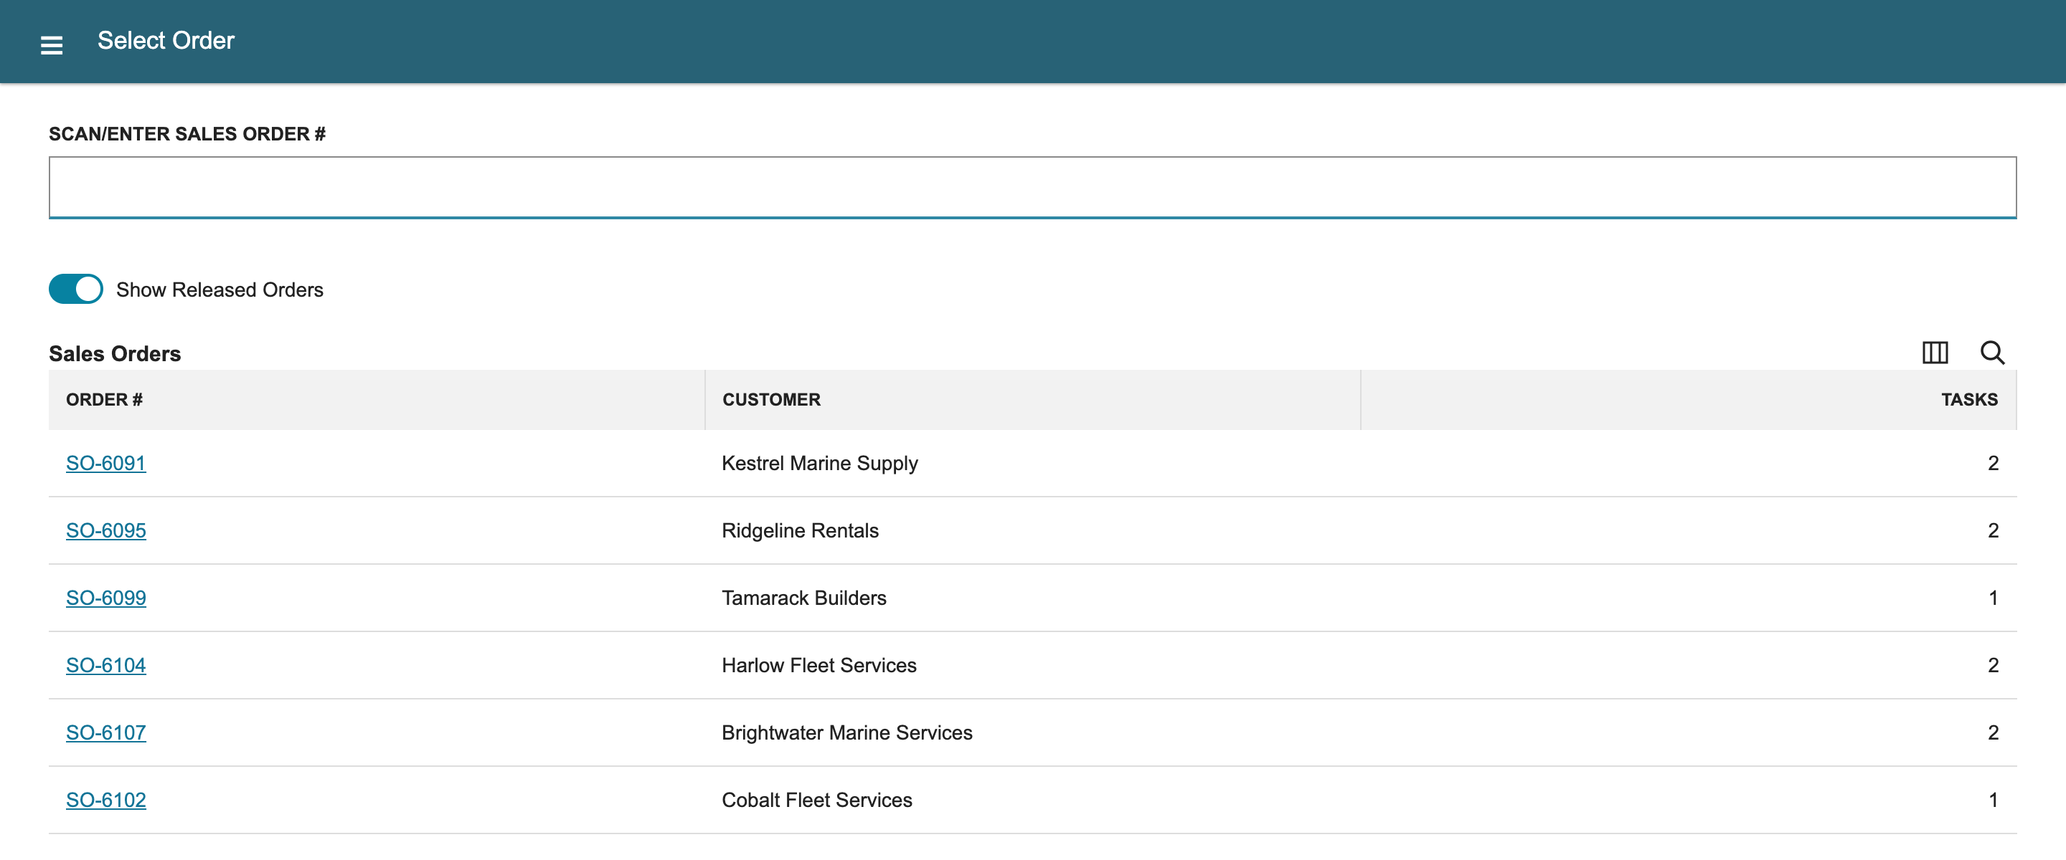Open sales order SO-6107
This screenshot has width=2066, height=860.
[x=106, y=732]
